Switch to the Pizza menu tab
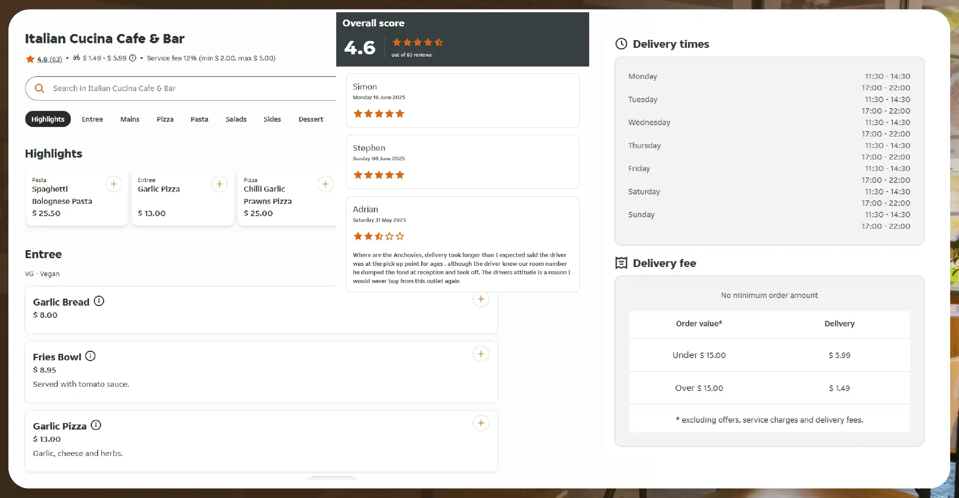This screenshot has height=498, width=959. pyautogui.click(x=165, y=119)
